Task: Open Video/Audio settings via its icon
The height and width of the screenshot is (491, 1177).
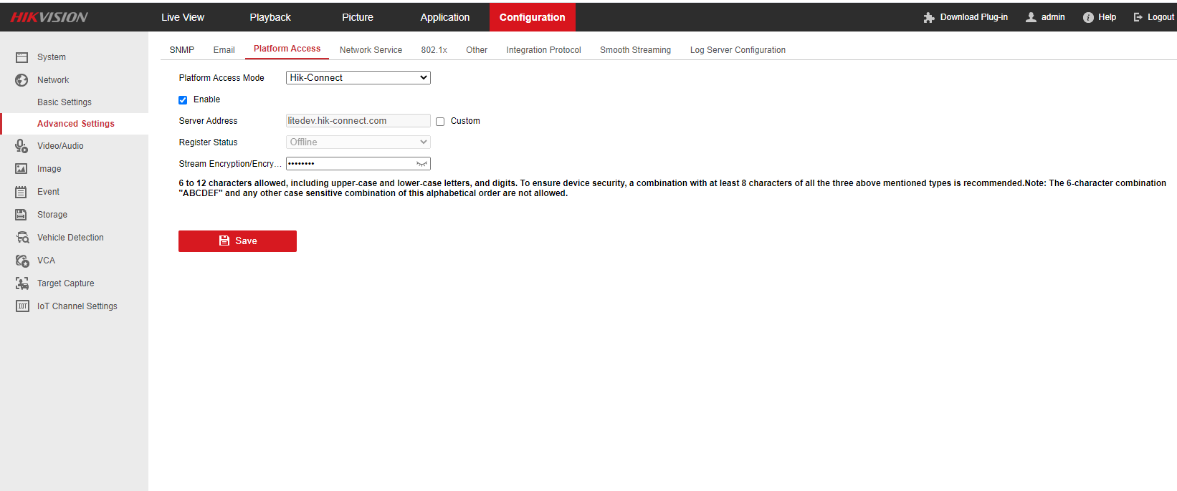Action: 22,146
